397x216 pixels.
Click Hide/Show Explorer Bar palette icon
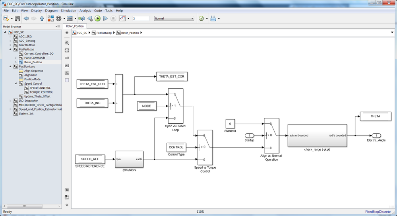coord(67,33)
